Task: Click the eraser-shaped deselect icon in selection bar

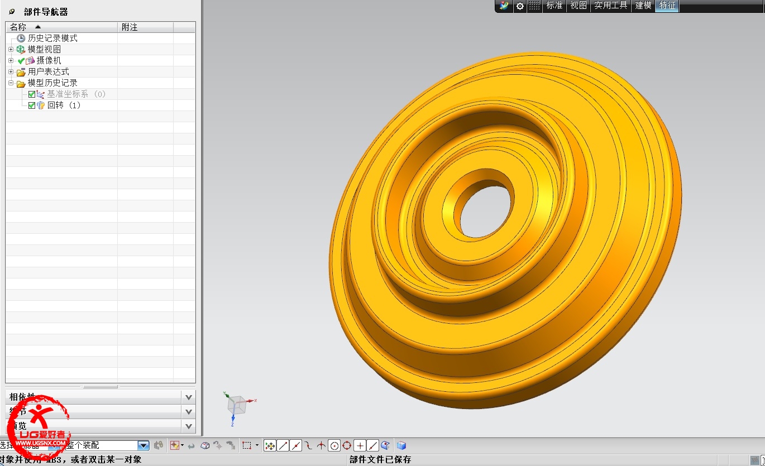Action: pos(205,445)
